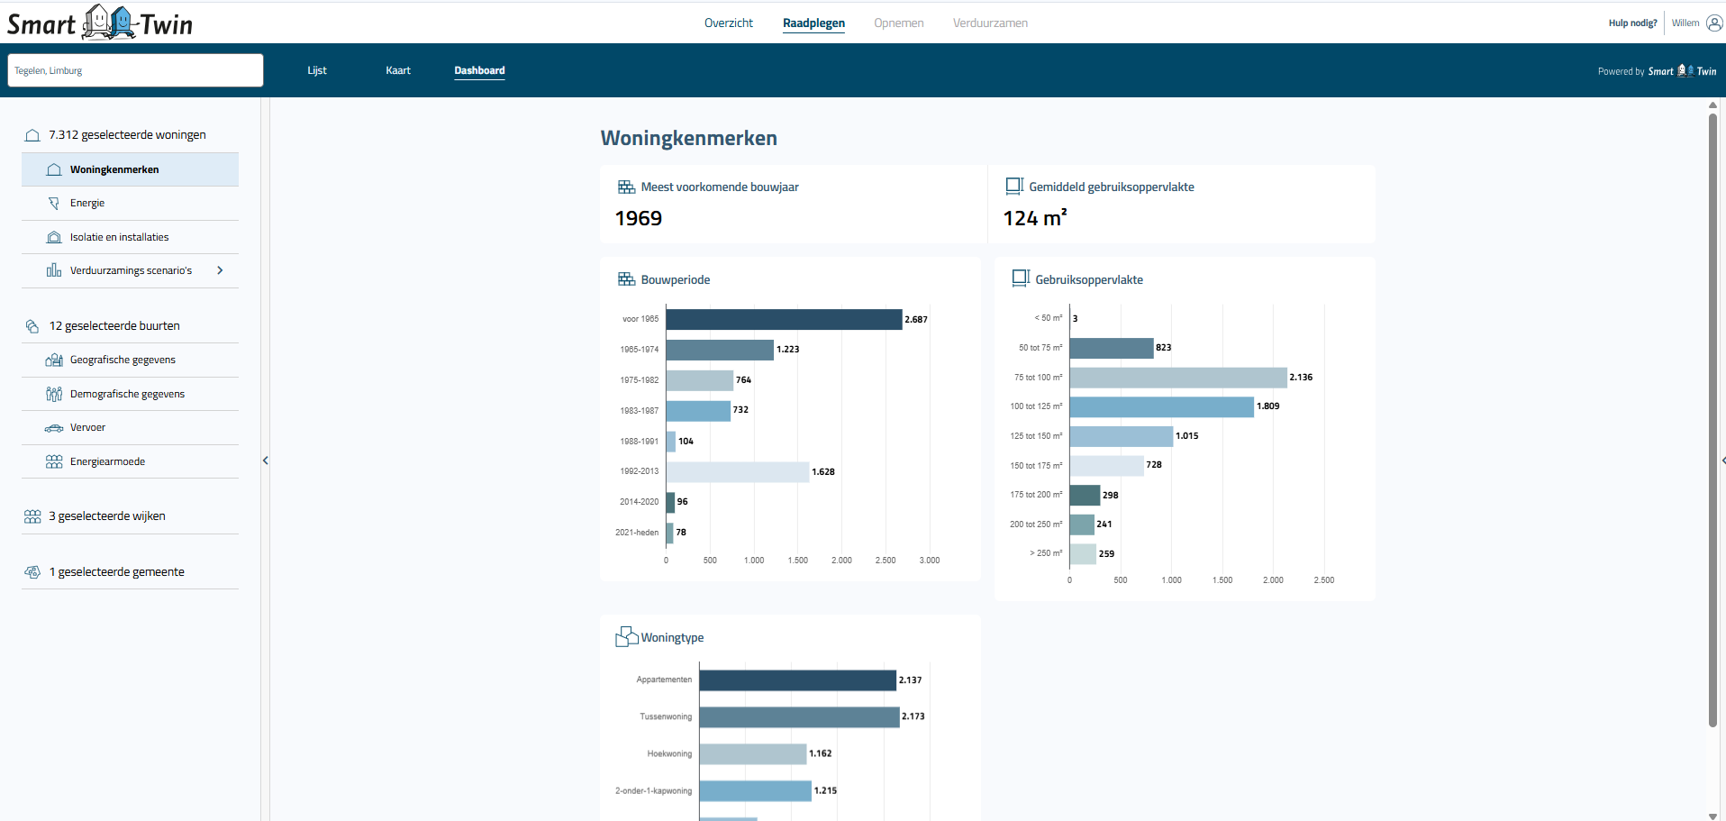Switch to the Dashboard tab
Viewport: 1726px width, 821px height.
click(479, 70)
